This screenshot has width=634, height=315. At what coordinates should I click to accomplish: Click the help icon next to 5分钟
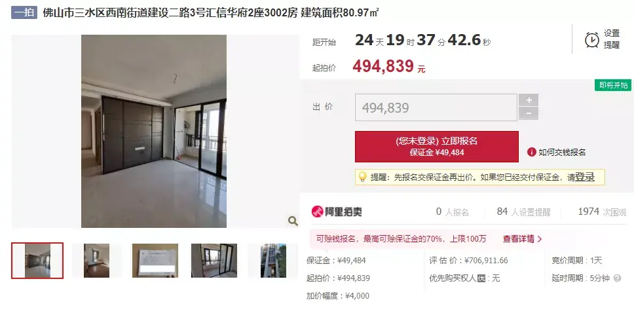pyautogui.click(x=617, y=278)
